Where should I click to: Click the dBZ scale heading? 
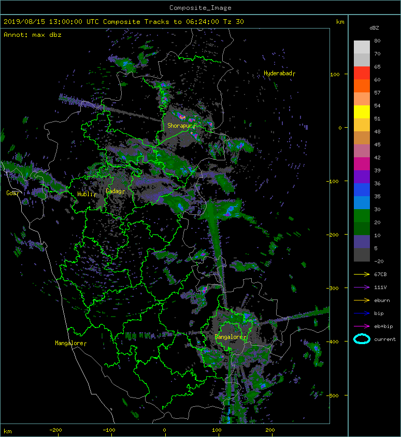click(x=374, y=28)
